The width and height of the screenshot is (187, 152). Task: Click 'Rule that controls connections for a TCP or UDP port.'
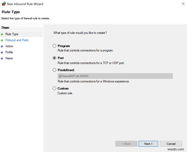click(x=91, y=63)
